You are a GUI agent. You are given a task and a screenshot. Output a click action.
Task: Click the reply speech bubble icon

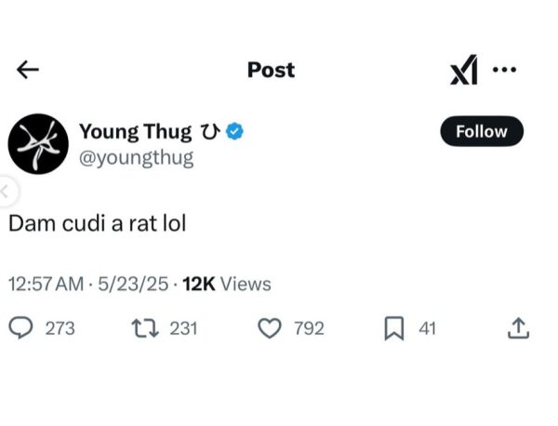click(x=20, y=327)
